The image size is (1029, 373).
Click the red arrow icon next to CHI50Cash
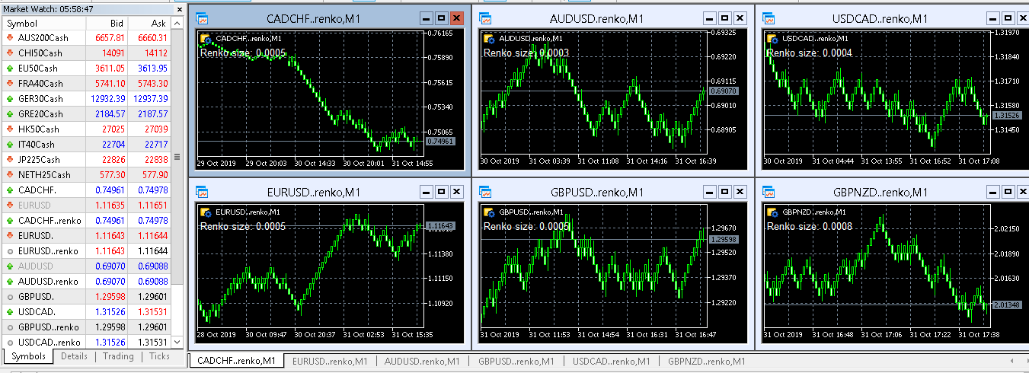[x=10, y=53]
